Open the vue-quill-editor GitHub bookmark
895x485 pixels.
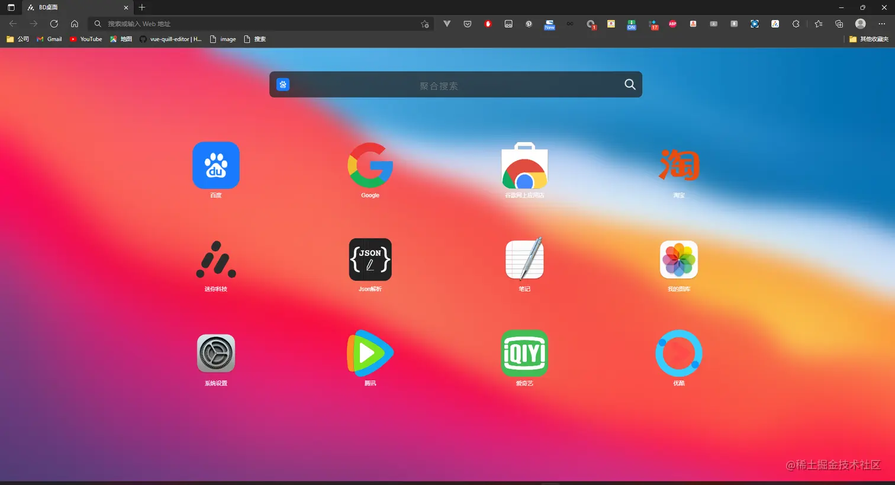170,39
